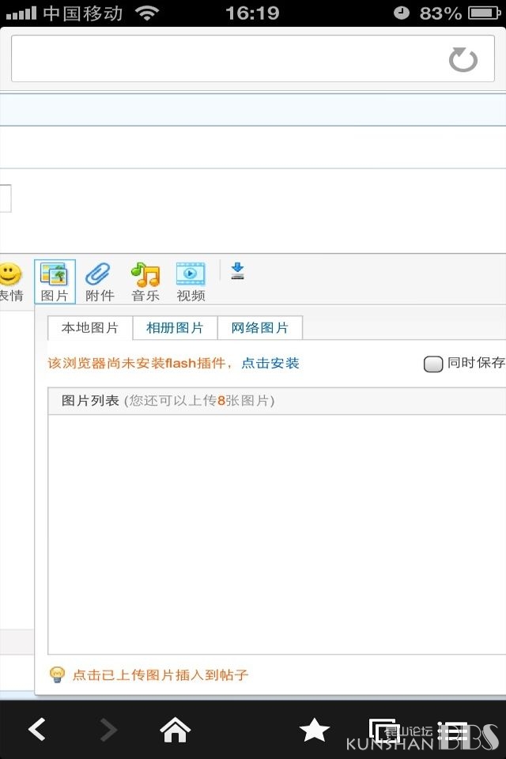Click the lightbulb tip icon
The width and height of the screenshot is (506, 759).
point(57,674)
